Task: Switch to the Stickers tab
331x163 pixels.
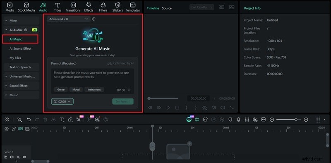Action: point(118,7)
